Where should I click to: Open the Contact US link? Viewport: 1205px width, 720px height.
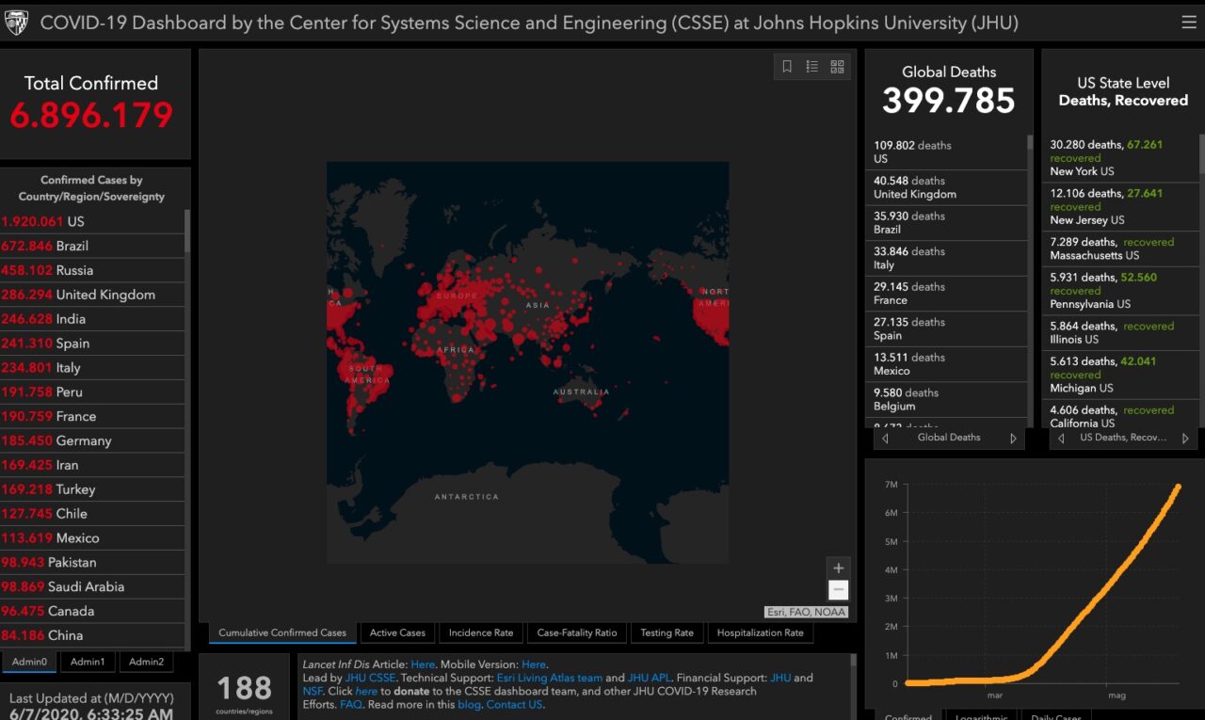(515, 704)
